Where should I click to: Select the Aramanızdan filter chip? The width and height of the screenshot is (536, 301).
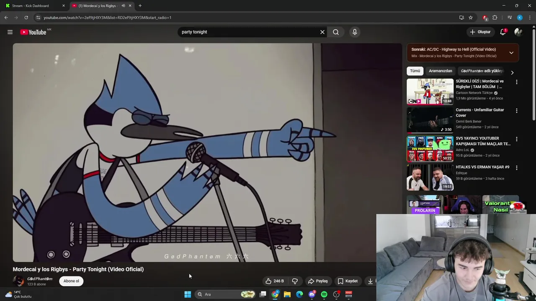pos(441,71)
